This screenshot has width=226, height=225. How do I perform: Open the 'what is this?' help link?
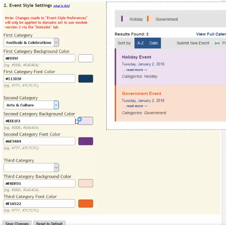[62, 6]
